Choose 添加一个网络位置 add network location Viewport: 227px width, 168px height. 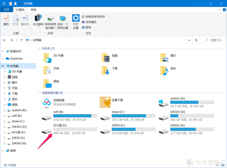point(62,22)
